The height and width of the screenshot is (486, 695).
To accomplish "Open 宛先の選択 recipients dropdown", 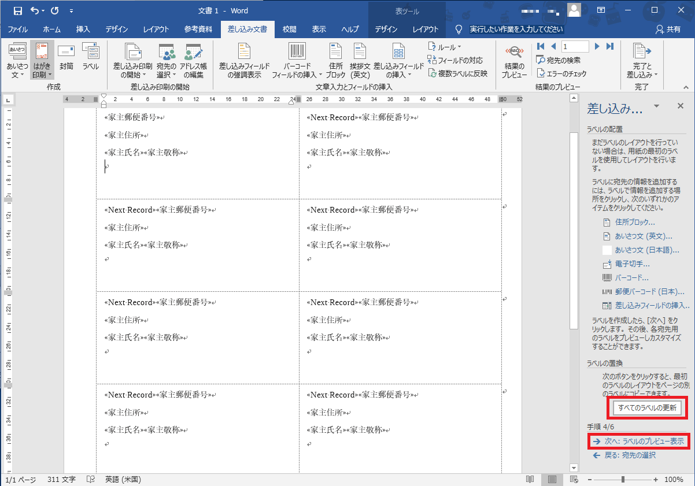I will pos(167,61).
